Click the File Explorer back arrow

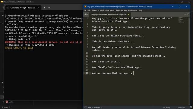tap(3, 15)
